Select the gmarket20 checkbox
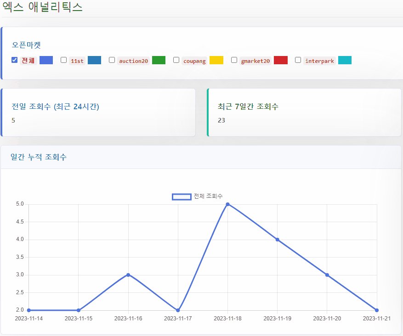 (x=234, y=60)
